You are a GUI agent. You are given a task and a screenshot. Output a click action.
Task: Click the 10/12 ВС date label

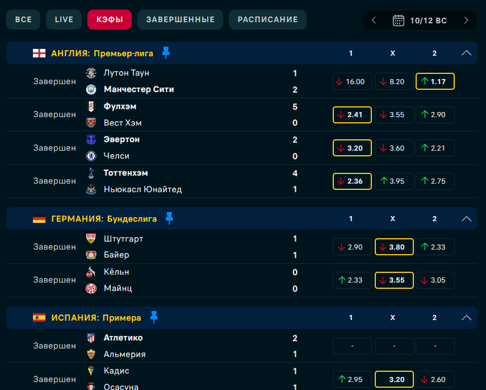point(428,21)
